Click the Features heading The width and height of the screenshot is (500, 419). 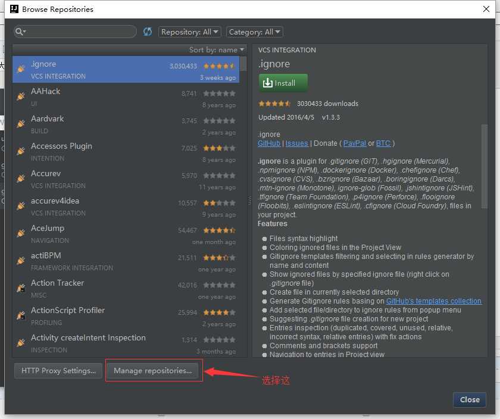point(273,224)
